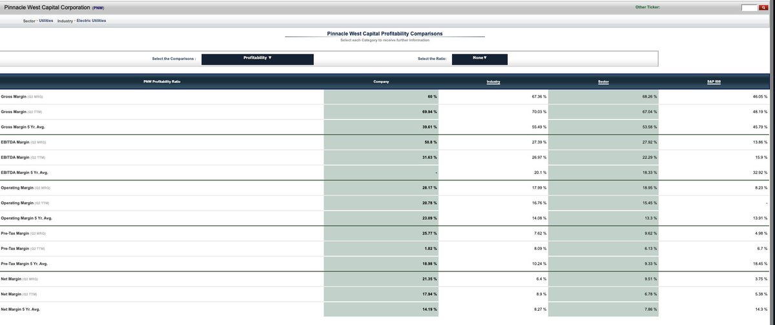
Task: Click S&P 500 value 32.92 %
Action: [x=759, y=173]
